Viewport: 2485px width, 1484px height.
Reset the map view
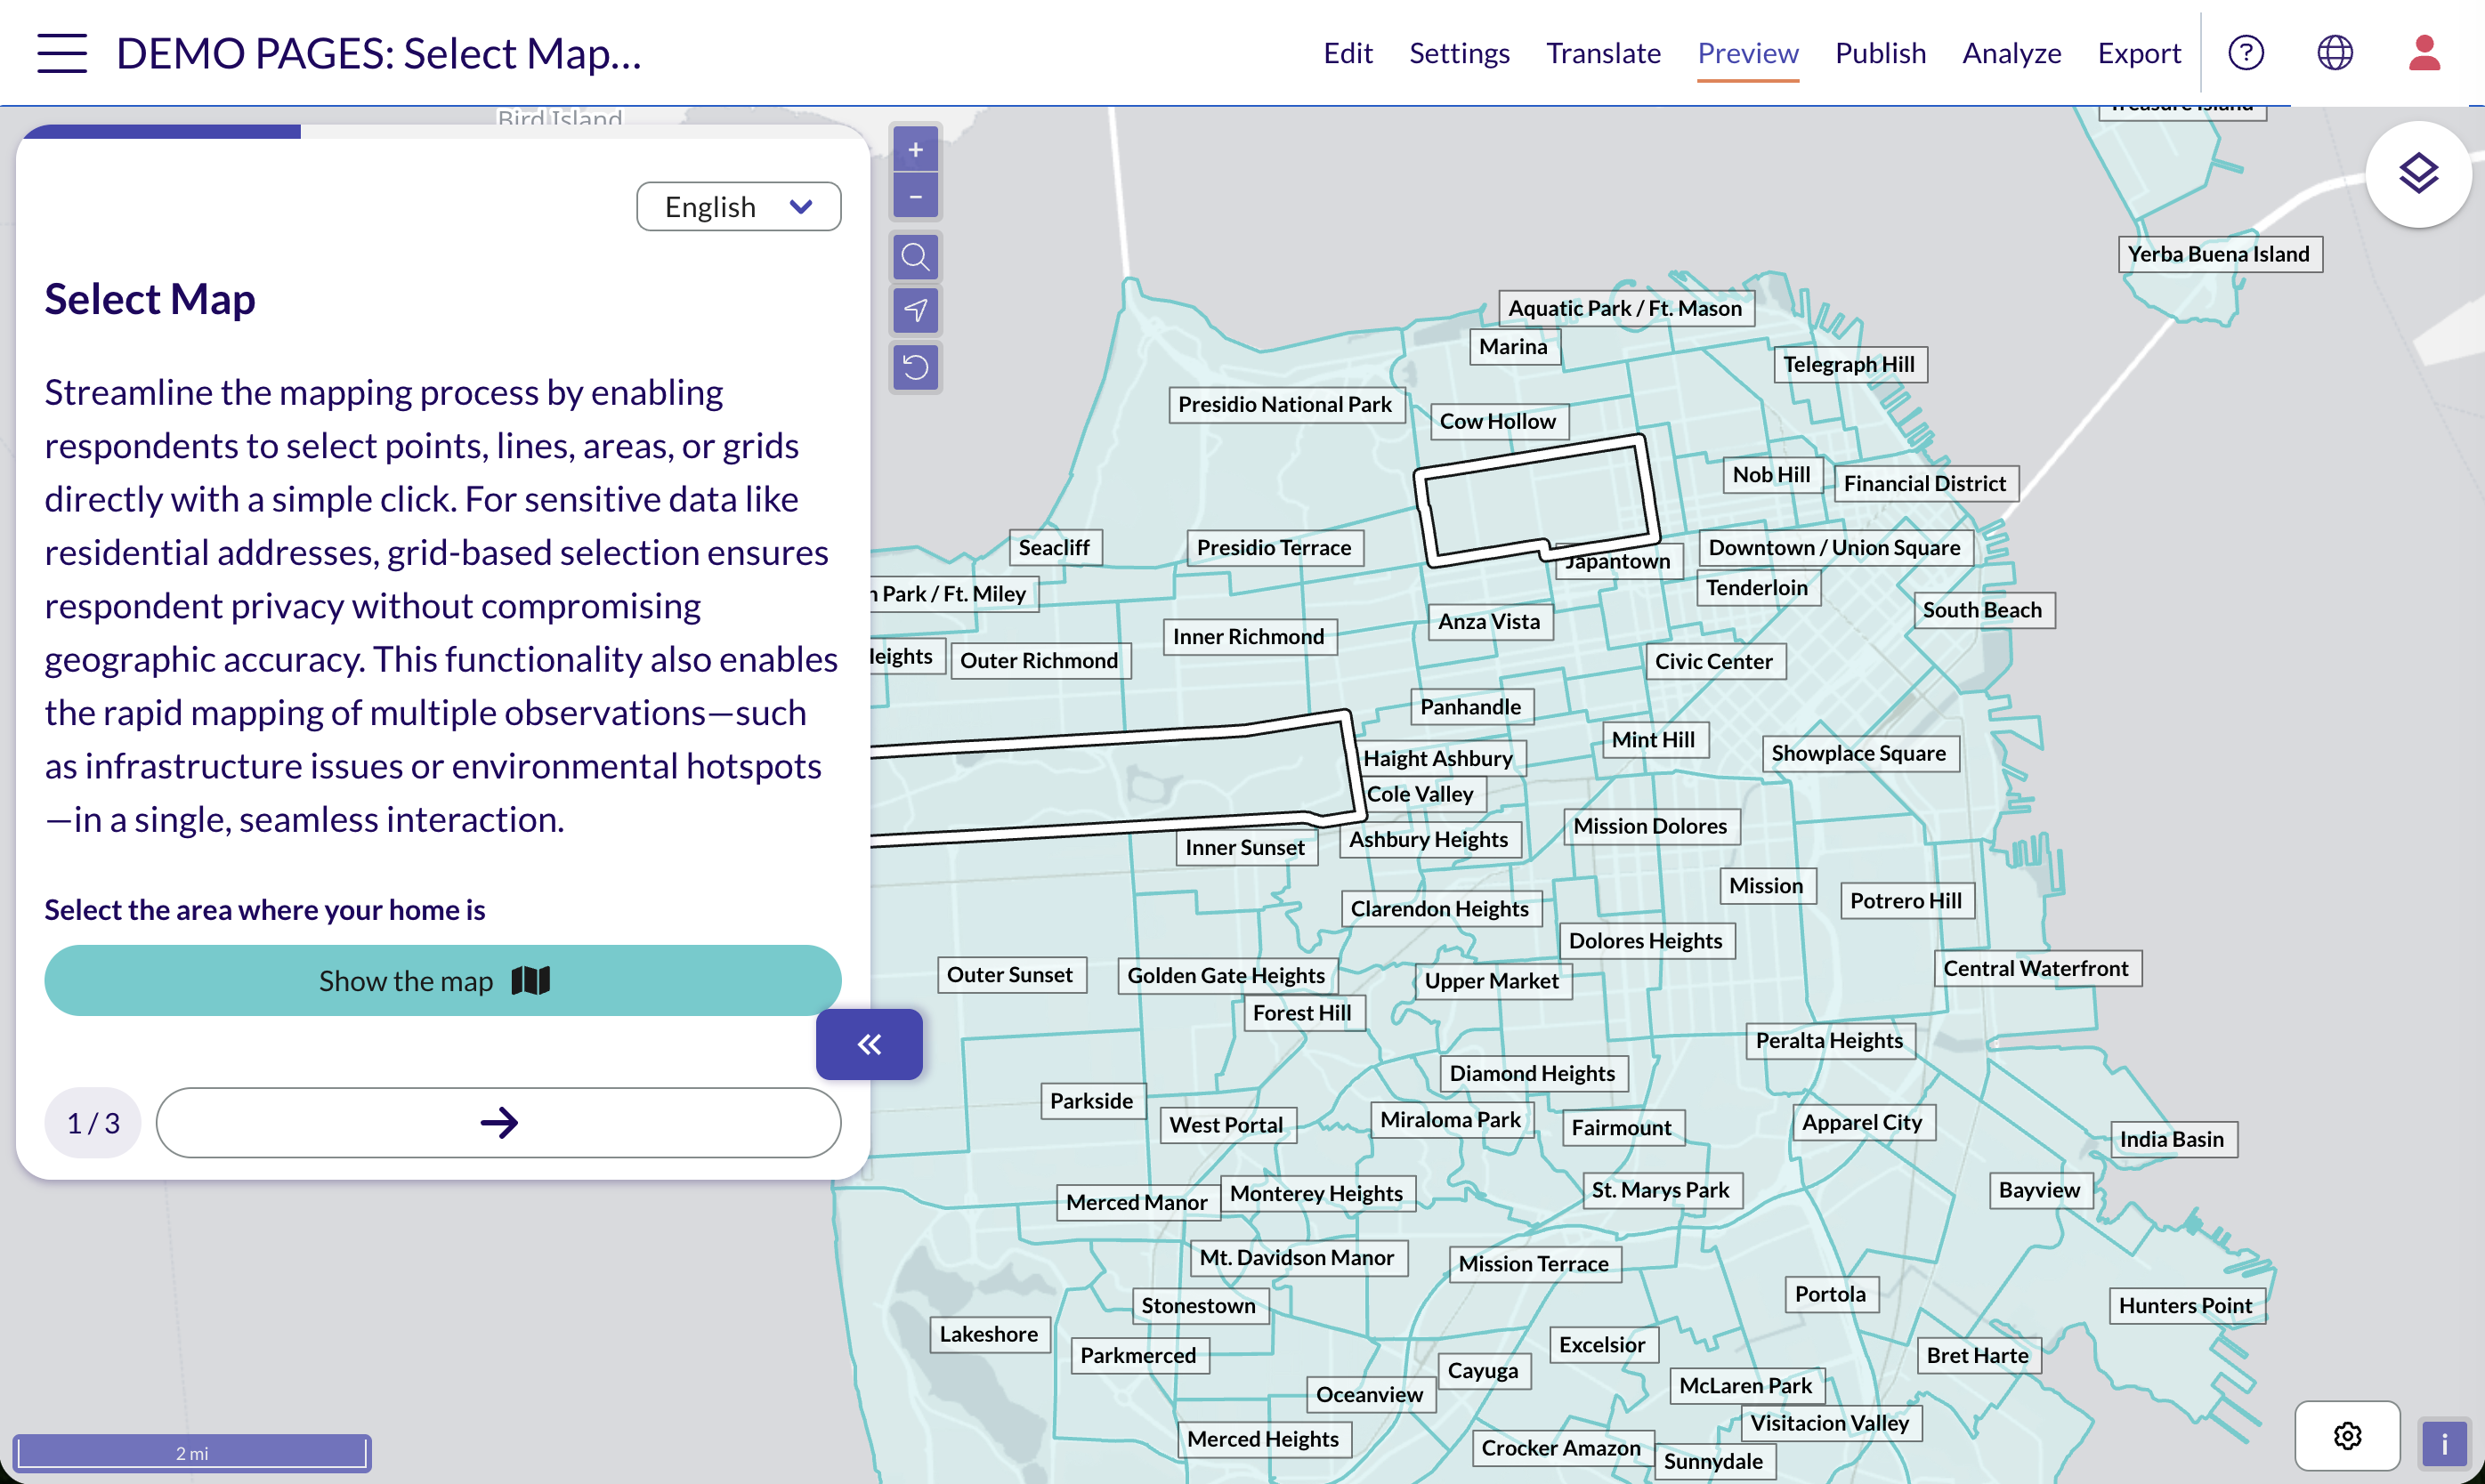(915, 367)
